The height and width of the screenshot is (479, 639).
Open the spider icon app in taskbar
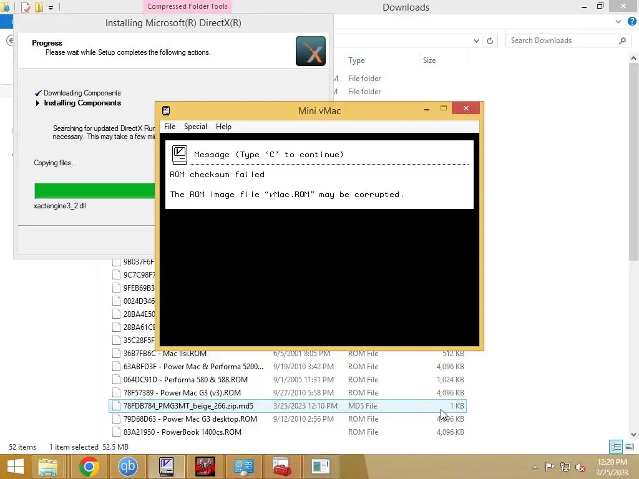pos(205,467)
